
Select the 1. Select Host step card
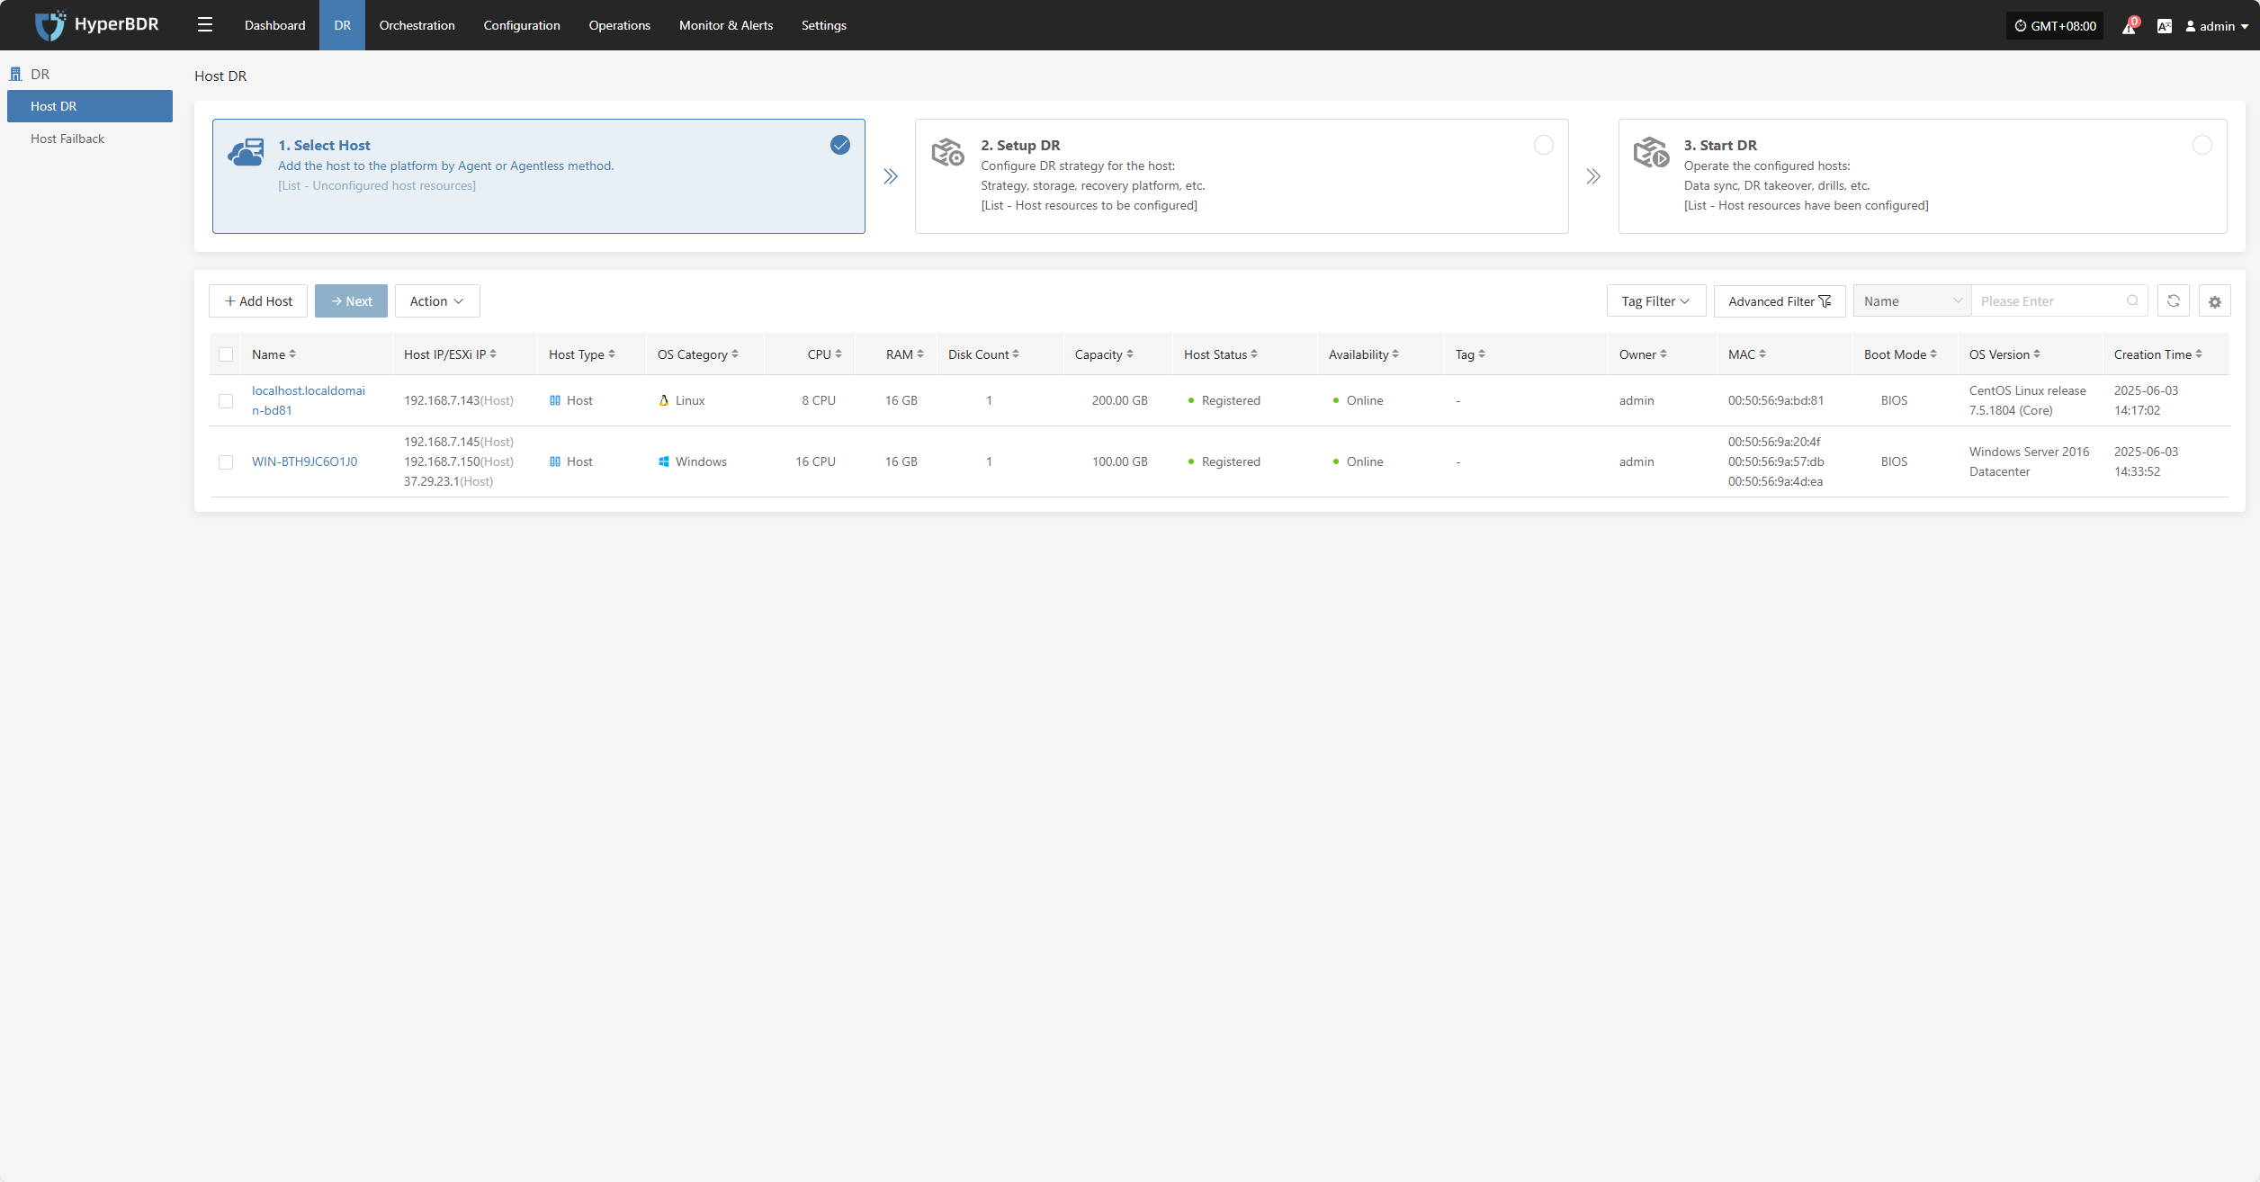539,176
